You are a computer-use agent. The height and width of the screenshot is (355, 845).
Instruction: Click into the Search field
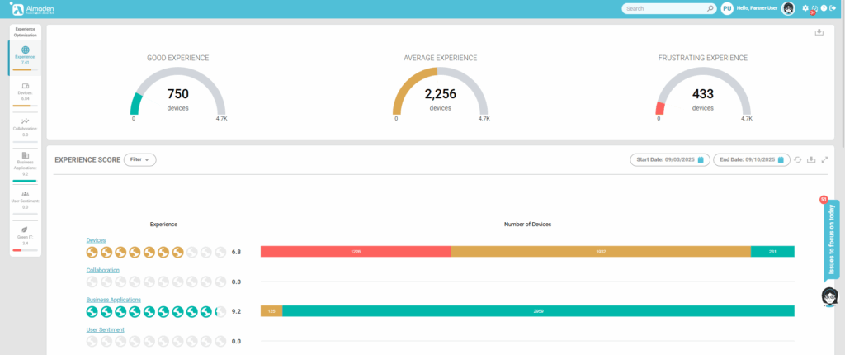click(664, 8)
